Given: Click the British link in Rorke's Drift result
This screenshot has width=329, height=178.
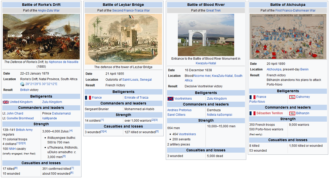Looking at the screenshot, I should pyautogui.click(x=25, y=90).
